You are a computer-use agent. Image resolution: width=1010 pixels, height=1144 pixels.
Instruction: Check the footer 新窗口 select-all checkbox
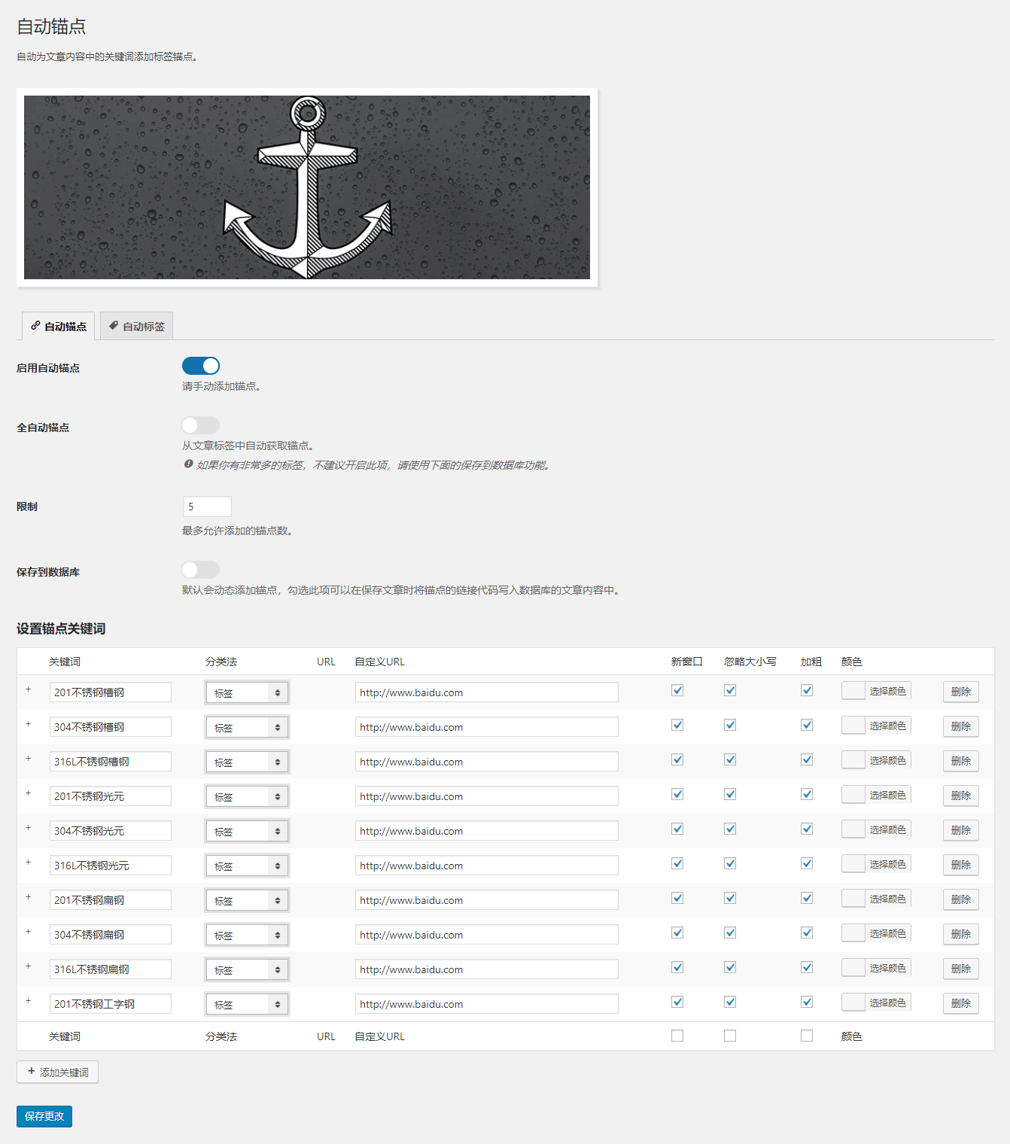(x=677, y=1036)
